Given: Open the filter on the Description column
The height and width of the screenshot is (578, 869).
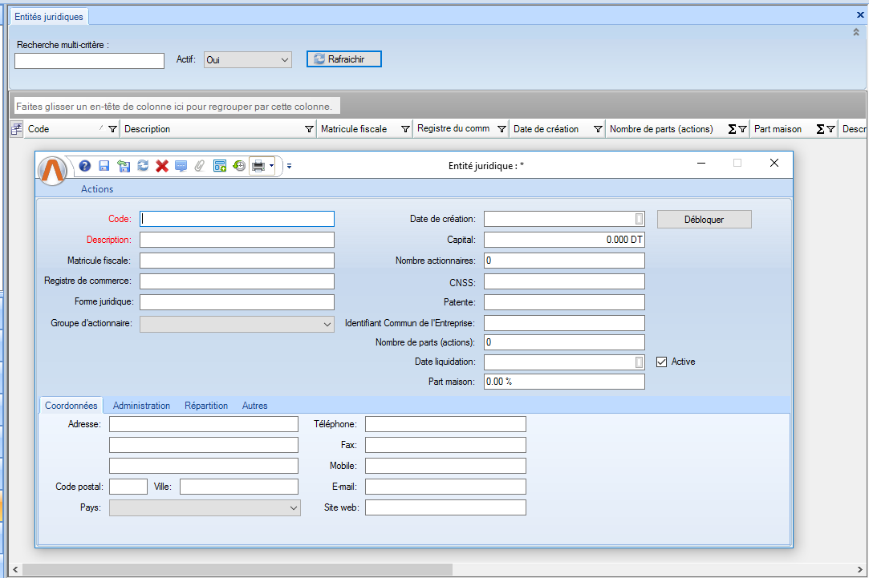Looking at the screenshot, I should 309,129.
